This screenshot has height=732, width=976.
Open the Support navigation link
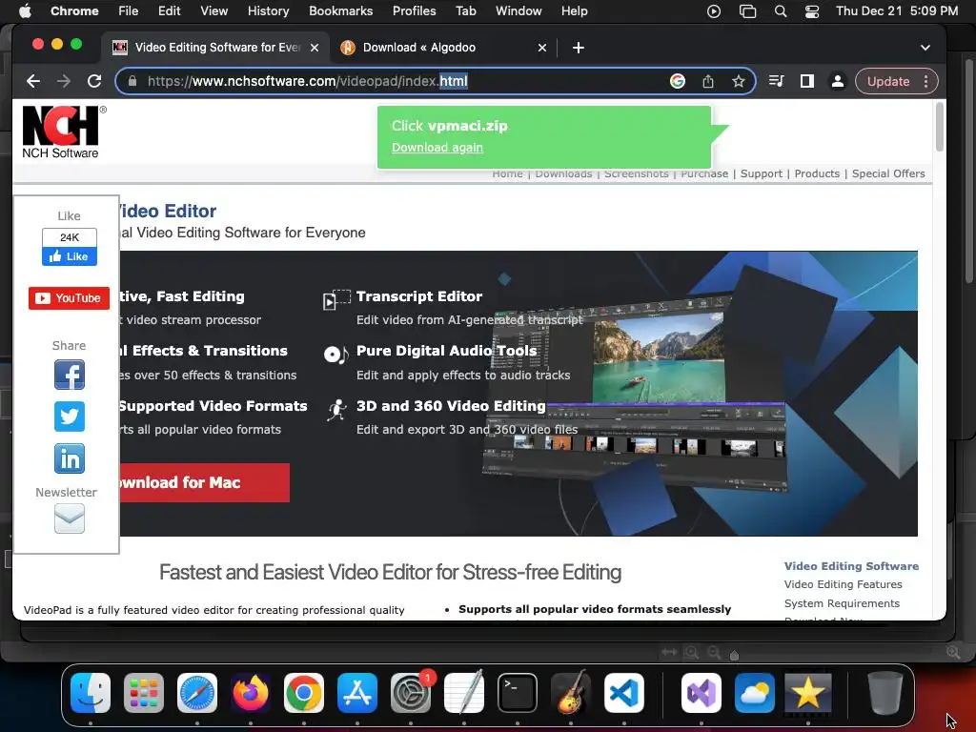762,173
